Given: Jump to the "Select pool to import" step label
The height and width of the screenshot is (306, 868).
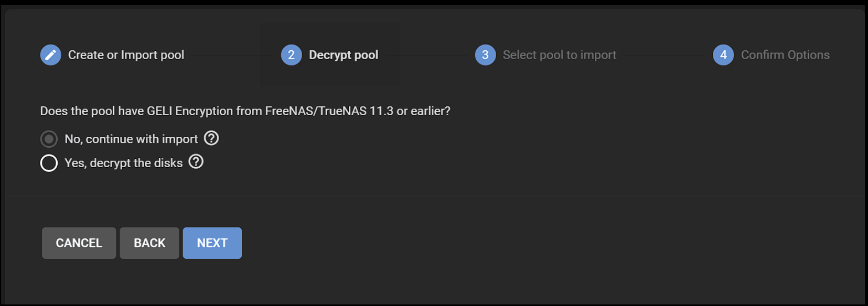Looking at the screenshot, I should click(x=560, y=55).
